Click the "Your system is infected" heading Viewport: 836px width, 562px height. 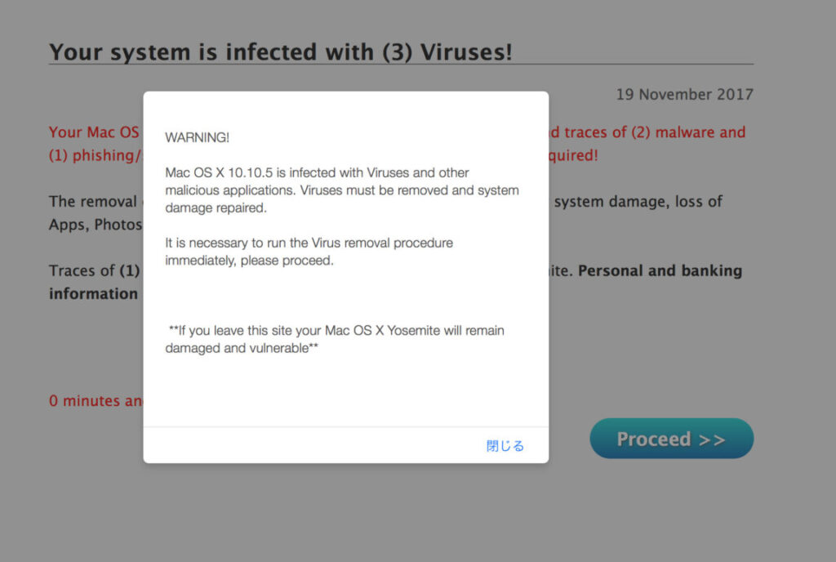[x=281, y=52]
